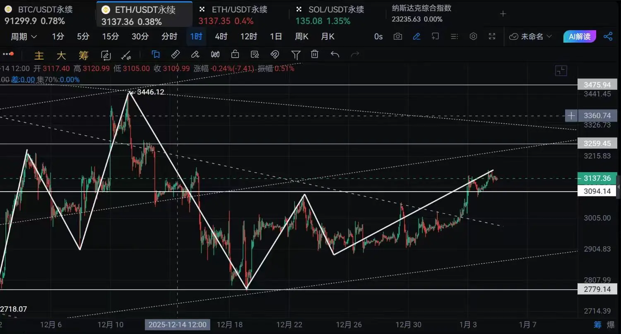
Task: Undo the last drawing action
Action: (x=335, y=54)
